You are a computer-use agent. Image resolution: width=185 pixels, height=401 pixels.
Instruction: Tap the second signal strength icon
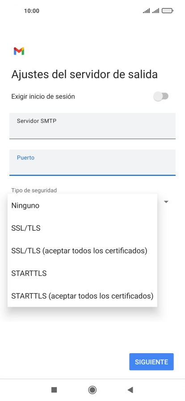pyautogui.click(x=156, y=11)
